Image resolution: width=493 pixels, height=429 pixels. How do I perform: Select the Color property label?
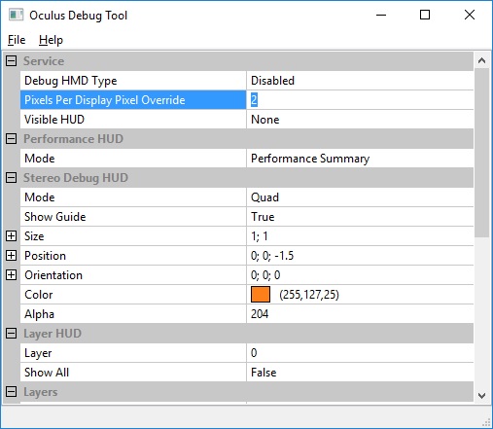click(x=39, y=295)
